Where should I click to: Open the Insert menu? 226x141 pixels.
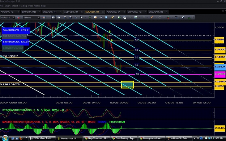click(x=15, y=6)
